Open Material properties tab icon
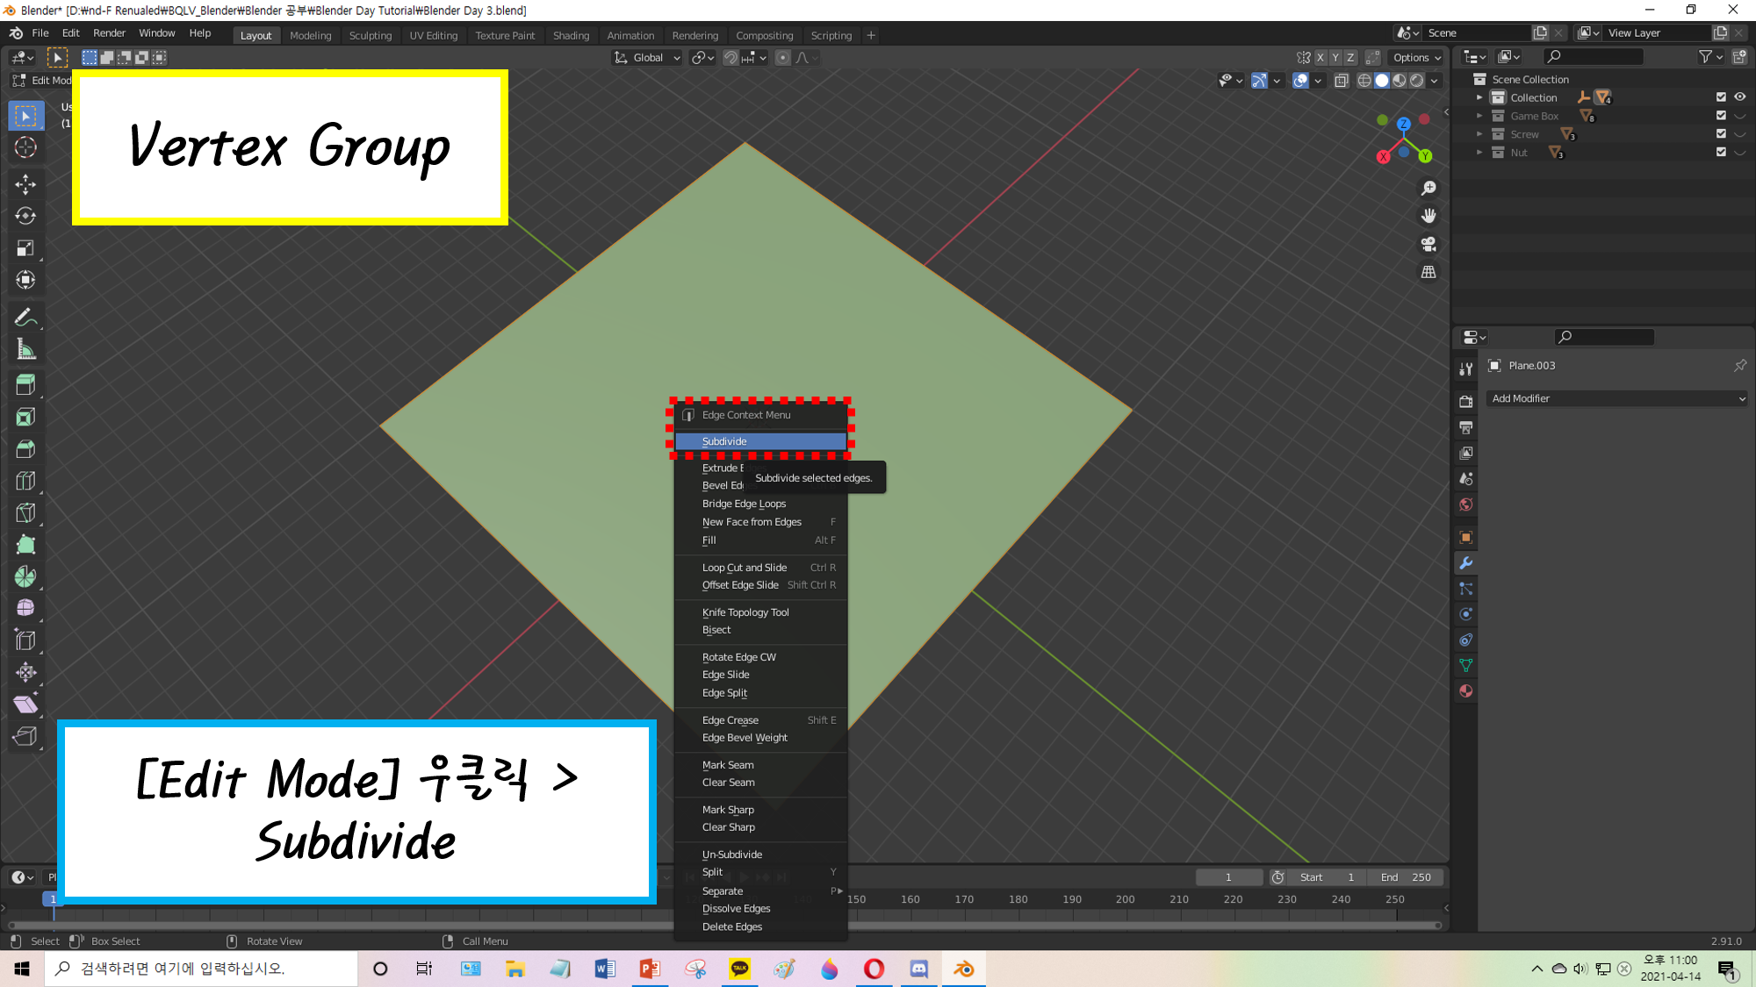1756x987 pixels. pos(1465,691)
